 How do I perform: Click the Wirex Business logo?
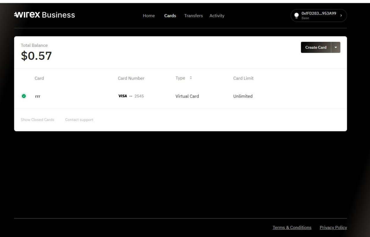(45, 15)
